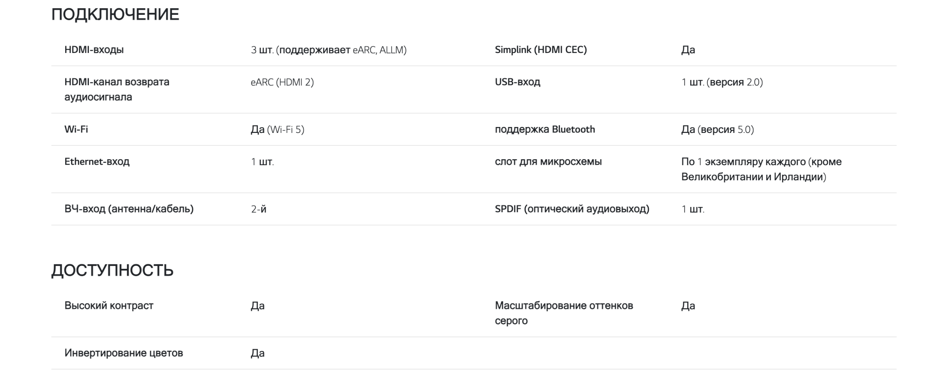The height and width of the screenshot is (381, 948).
Task: Select the Великобритании и Ирландии value text
Action: [754, 177]
